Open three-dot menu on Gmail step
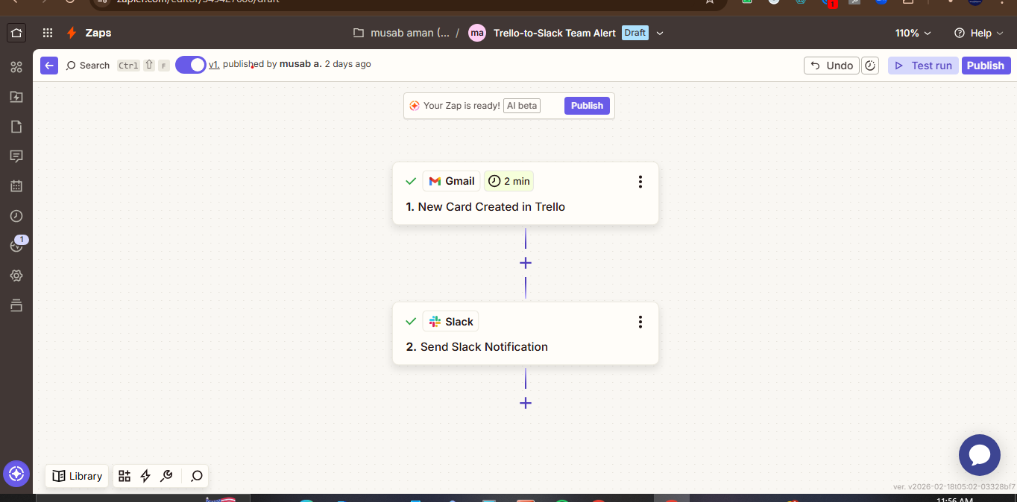Screen dimensions: 1017x502 (640, 182)
